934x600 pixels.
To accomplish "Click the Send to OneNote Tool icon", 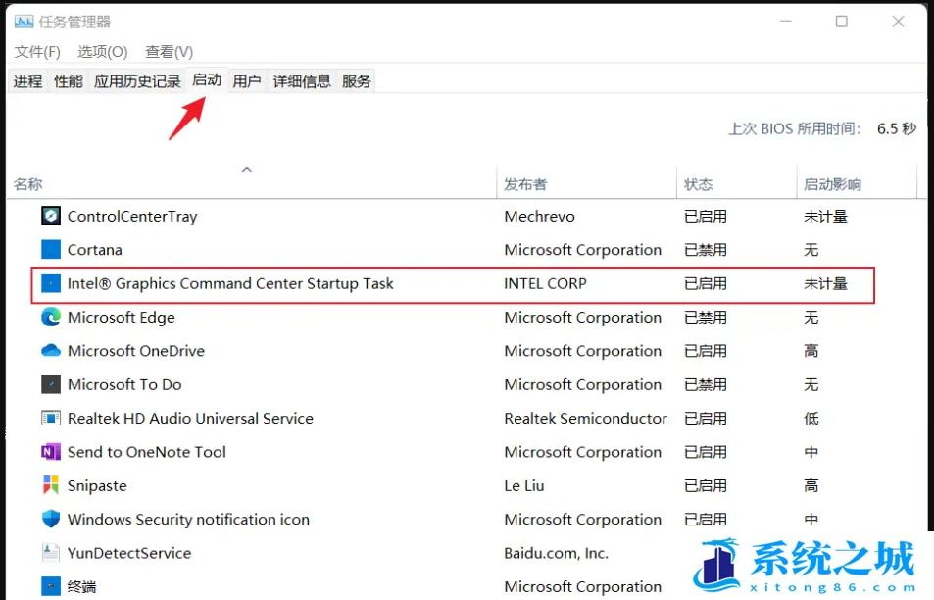I will [x=51, y=452].
